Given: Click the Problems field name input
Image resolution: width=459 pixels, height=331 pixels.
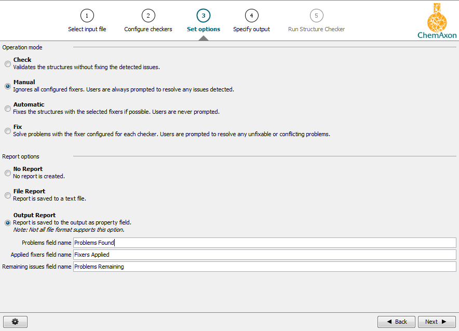Looking at the screenshot, I should [208, 242].
